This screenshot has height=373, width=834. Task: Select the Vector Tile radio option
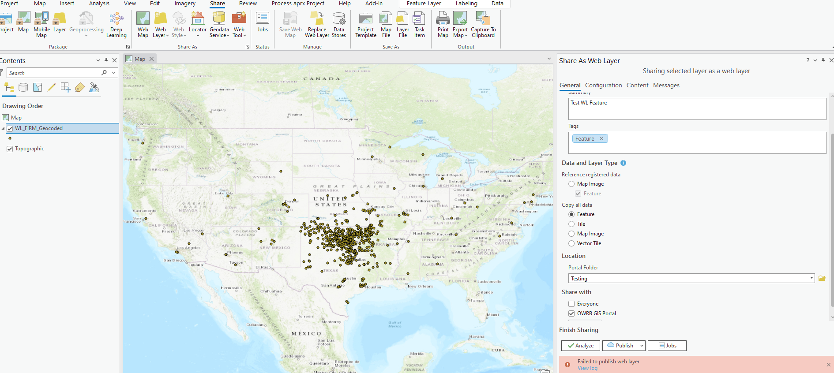point(571,243)
